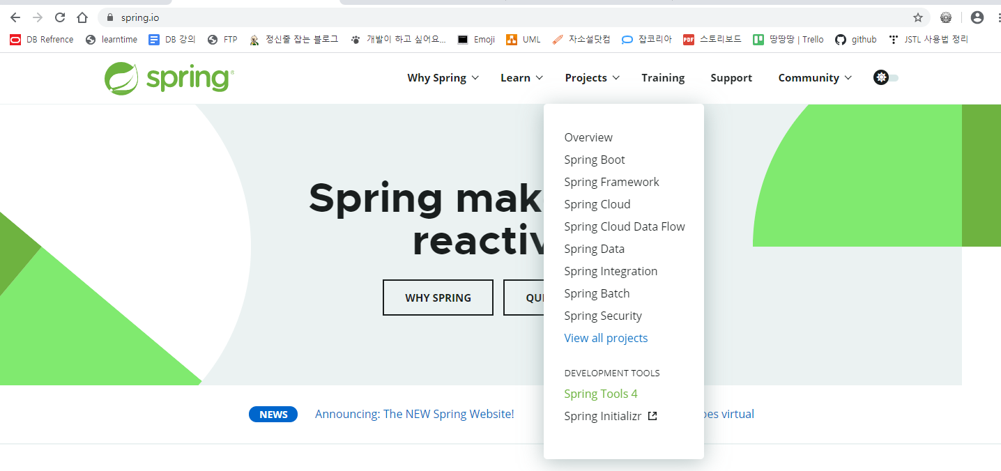Click the browser back arrow

(x=15, y=17)
